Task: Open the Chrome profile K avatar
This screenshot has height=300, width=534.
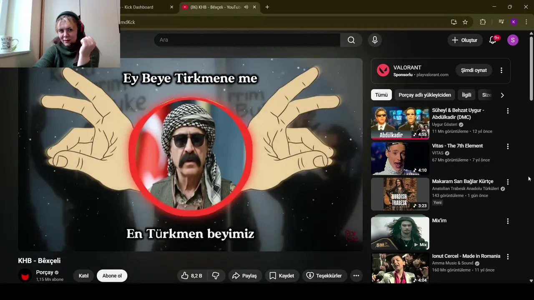Action: pyautogui.click(x=514, y=22)
